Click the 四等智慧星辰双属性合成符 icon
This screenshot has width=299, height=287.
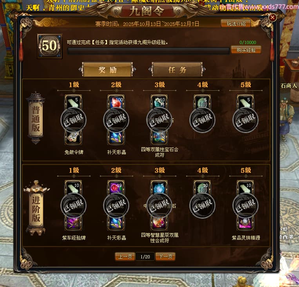point(159,223)
